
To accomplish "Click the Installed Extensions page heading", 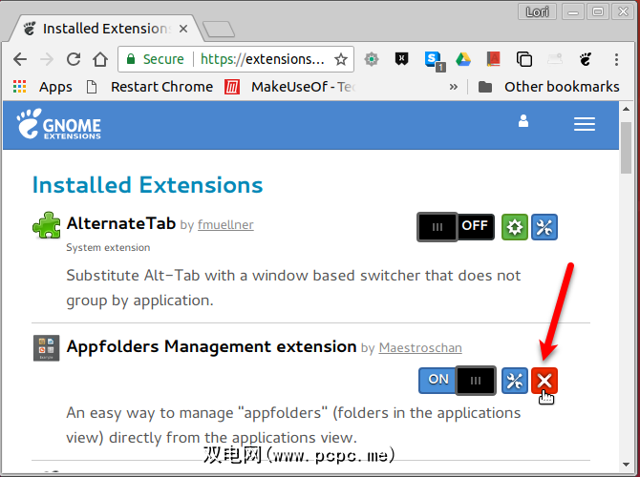I will 147,185.
